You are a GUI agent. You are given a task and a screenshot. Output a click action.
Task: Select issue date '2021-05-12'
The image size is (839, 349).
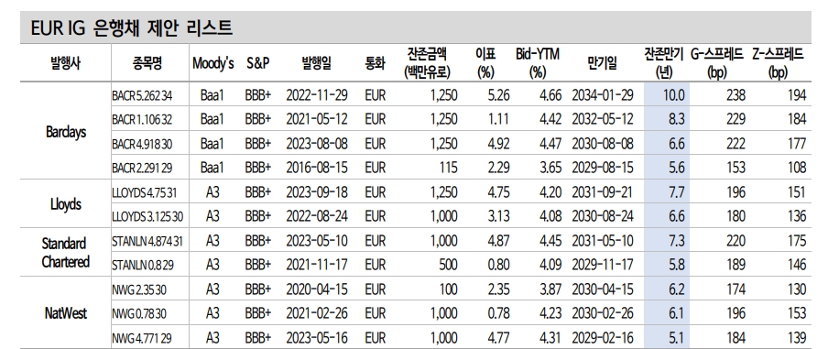click(317, 119)
